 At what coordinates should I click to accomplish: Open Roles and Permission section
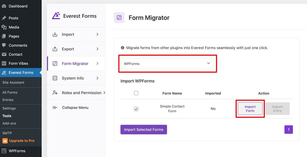point(76,93)
